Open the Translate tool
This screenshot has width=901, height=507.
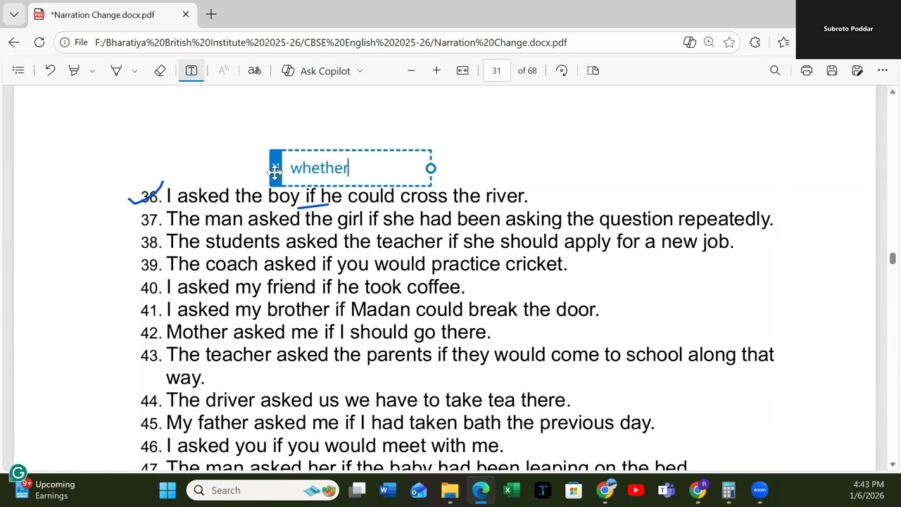click(255, 70)
